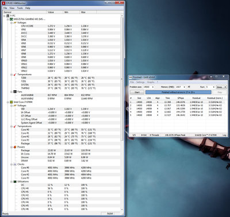Click the motherboard Temperatures thermometer icon
This screenshot has width=230, height=217.
click(x=15, y=75)
